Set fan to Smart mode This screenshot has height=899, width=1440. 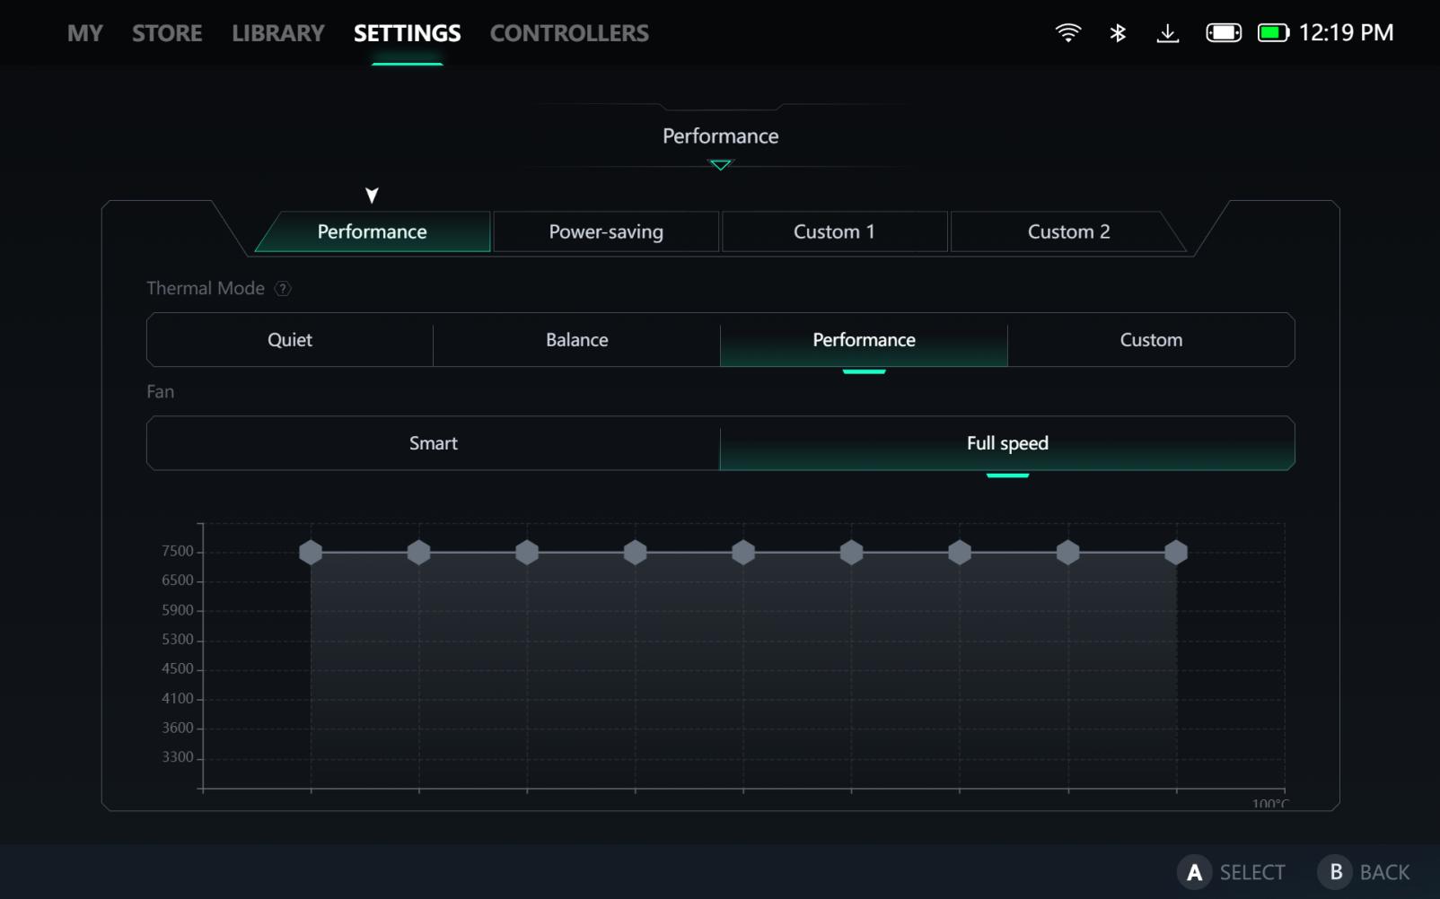433,443
